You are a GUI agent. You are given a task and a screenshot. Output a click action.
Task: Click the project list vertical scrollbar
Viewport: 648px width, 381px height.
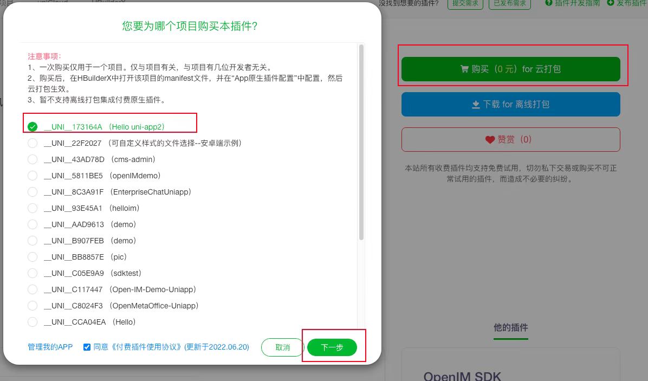361,143
